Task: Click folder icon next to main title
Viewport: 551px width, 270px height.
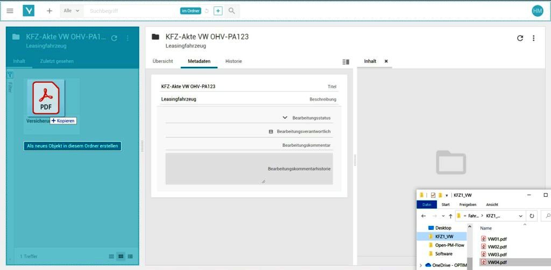Action: pyautogui.click(x=156, y=37)
